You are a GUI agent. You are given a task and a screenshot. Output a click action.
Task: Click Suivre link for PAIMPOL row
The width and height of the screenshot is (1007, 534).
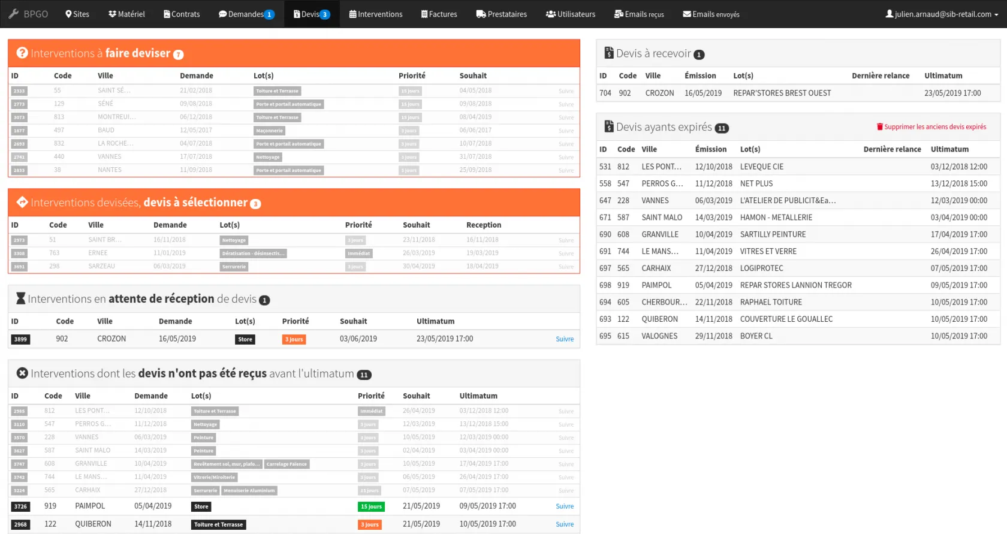pos(565,506)
